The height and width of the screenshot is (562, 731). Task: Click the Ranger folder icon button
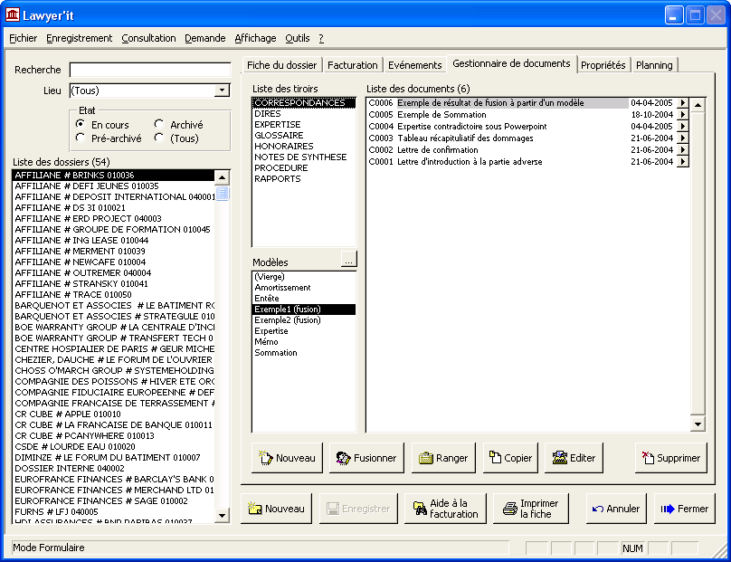(x=443, y=458)
